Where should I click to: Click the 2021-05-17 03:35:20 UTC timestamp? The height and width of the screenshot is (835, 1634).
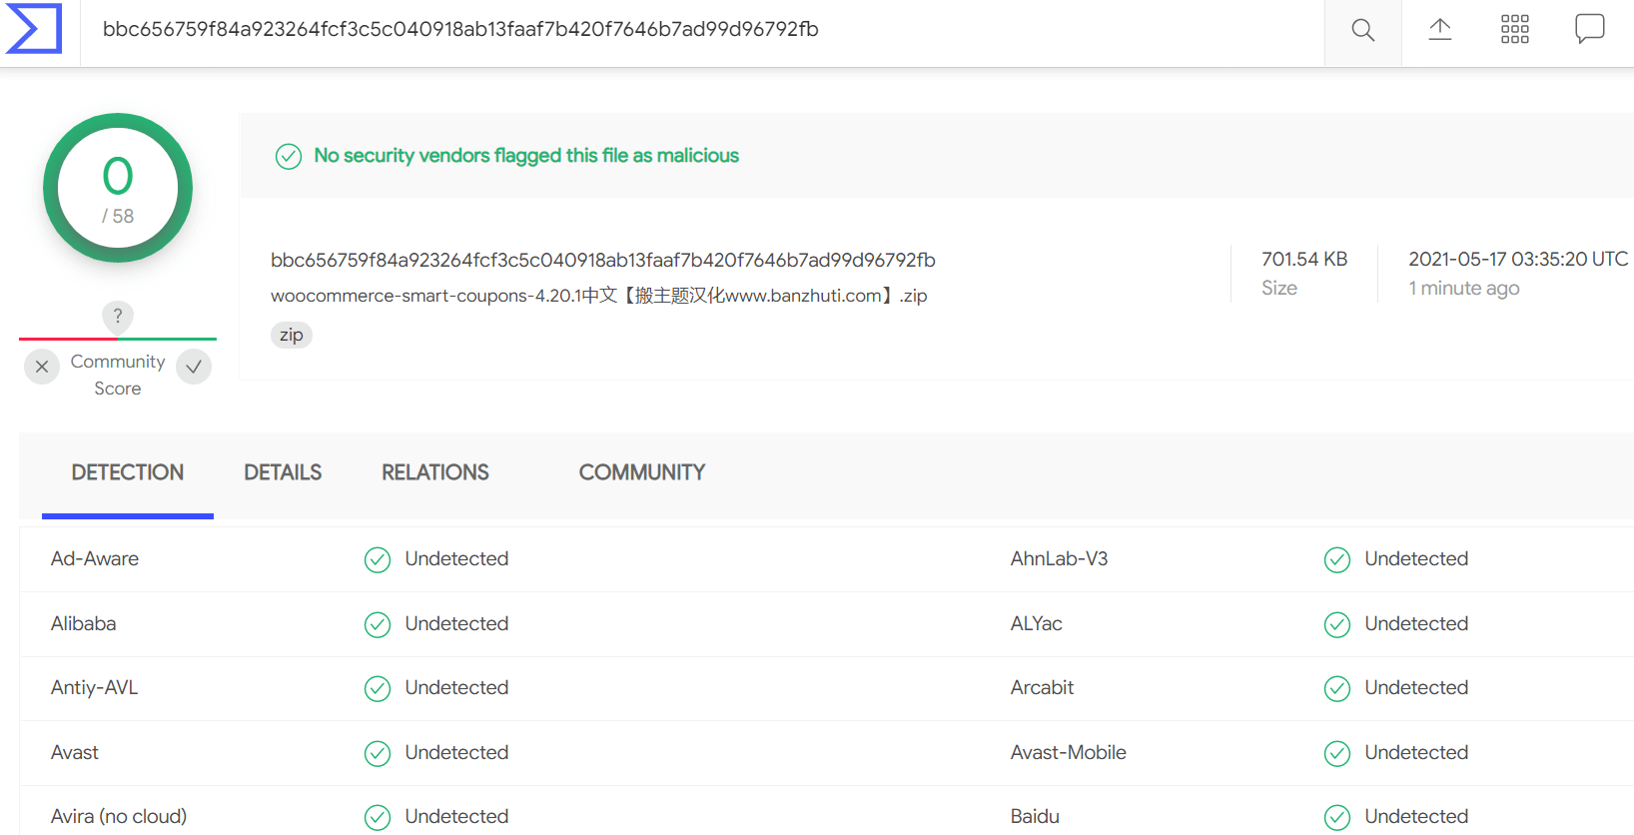click(1518, 259)
